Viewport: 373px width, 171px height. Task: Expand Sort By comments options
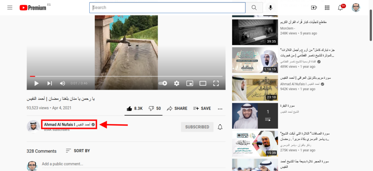(78, 151)
